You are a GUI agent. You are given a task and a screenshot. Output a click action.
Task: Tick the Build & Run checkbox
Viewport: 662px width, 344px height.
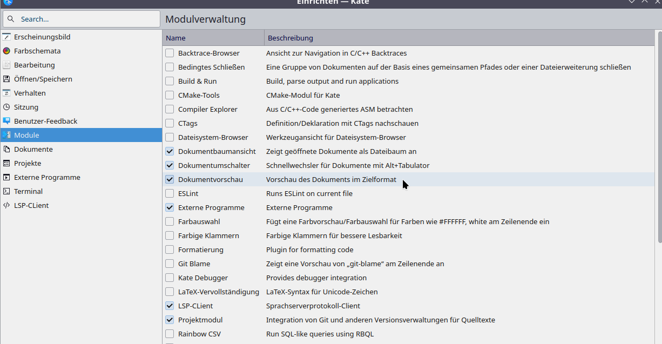click(170, 81)
